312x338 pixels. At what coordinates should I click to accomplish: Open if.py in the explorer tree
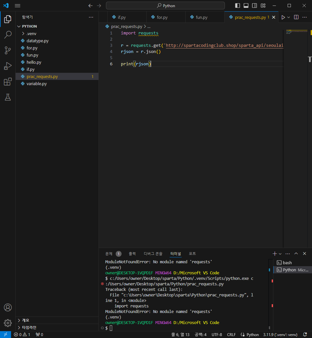coord(57,70)
